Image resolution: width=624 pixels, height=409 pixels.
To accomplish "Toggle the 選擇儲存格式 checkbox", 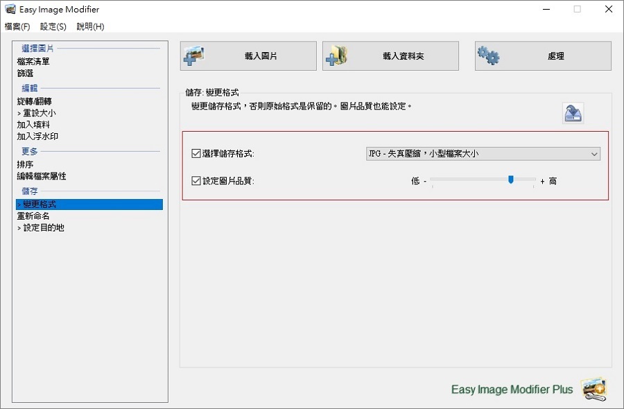I will pos(196,154).
